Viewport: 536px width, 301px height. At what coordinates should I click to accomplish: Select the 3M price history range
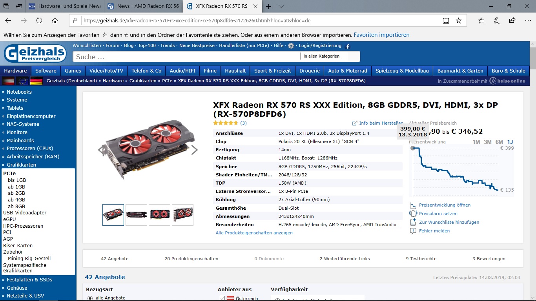coord(488,142)
